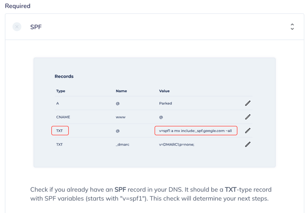Click the www name in CNAME row
This screenshot has width=307, height=213.
[121, 117]
